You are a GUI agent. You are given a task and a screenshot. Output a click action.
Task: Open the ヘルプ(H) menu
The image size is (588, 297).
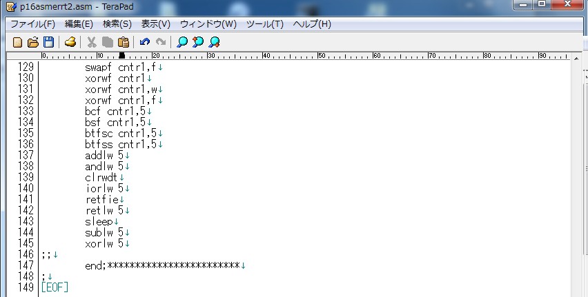312,24
